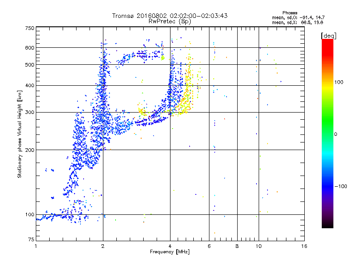
Task: Click the x-axis label "10"
Action: (259, 246)
